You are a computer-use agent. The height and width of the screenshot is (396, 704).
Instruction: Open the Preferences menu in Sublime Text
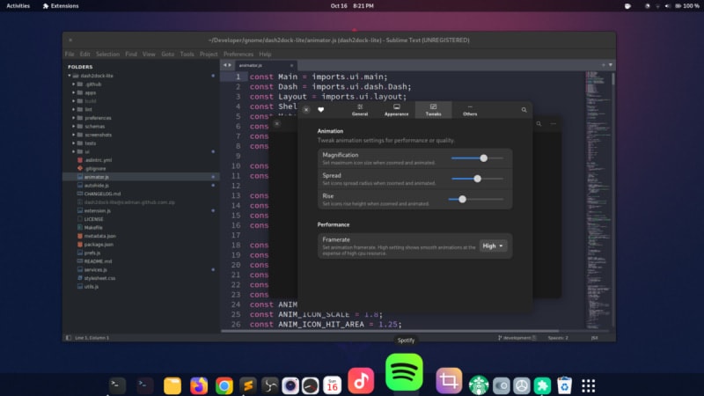point(238,54)
